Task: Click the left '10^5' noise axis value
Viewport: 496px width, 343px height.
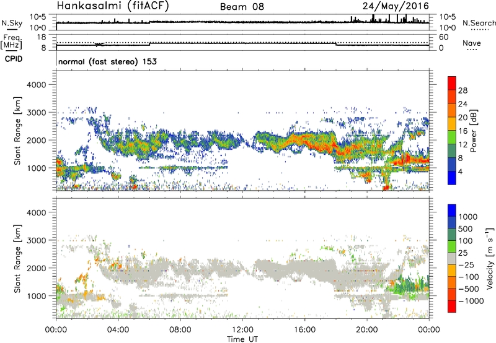Action: (38, 17)
